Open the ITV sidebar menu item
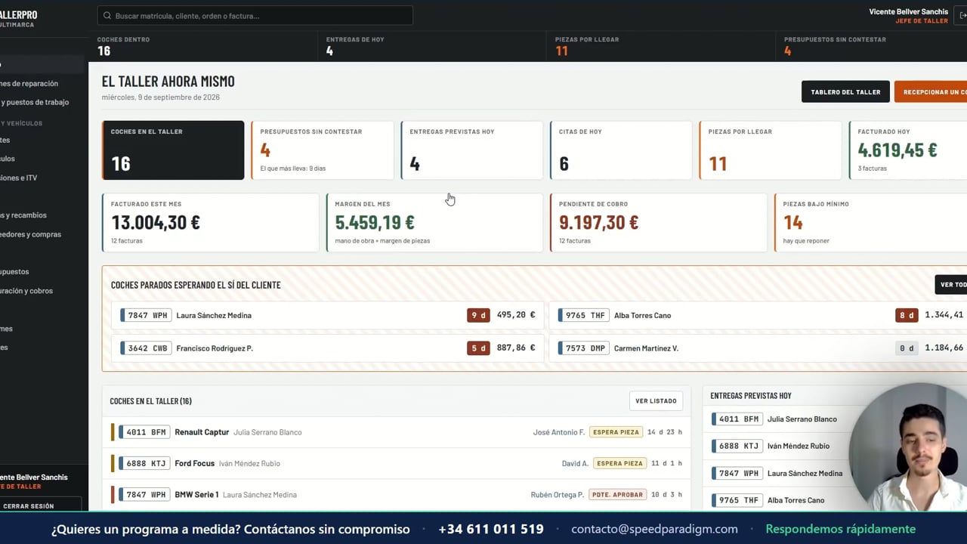The height and width of the screenshot is (544, 967). click(19, 178)
